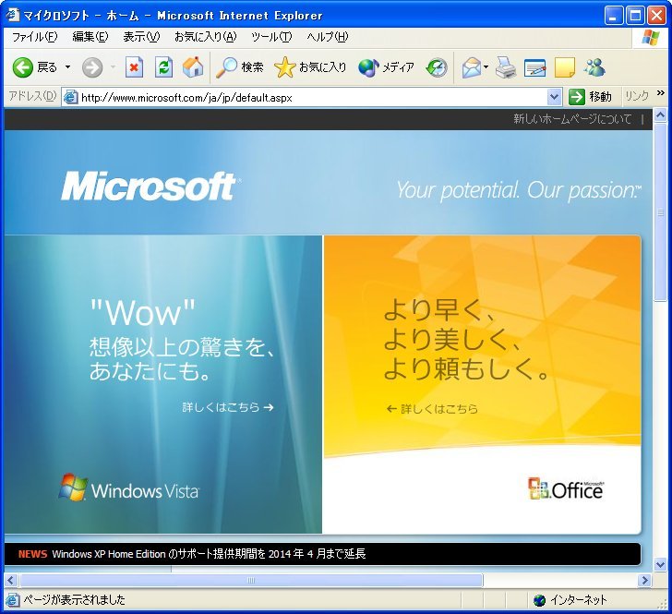Click Windows Vista 詳しくはこちら link
672x614 pixels.
(228, 407)
